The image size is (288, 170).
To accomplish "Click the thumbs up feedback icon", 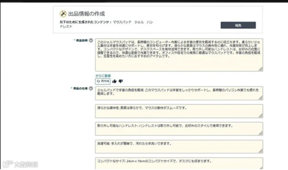I will tap(114, 81).
